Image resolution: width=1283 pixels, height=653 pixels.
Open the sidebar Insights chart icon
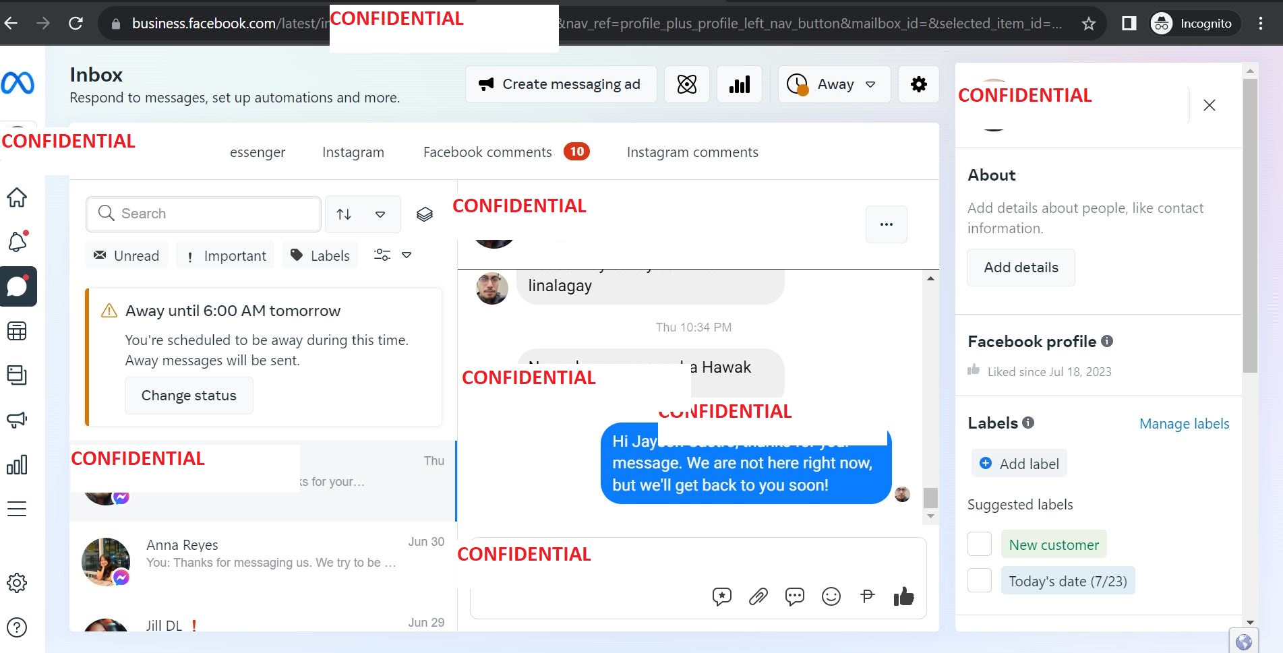17,464
